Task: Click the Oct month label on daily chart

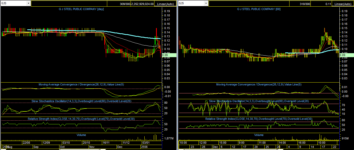Action: click(x=63, y=147)
